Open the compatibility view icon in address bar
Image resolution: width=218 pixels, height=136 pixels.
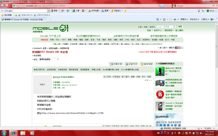point(162,6)
